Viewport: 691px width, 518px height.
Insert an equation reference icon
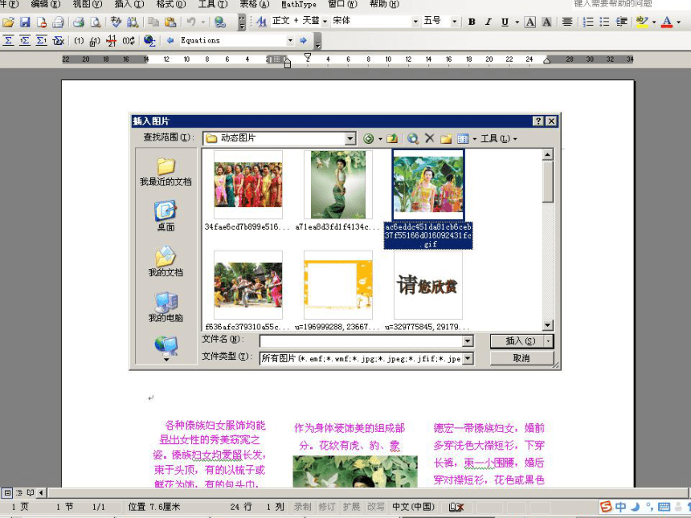pyautogui.click(x=95, y=40)
